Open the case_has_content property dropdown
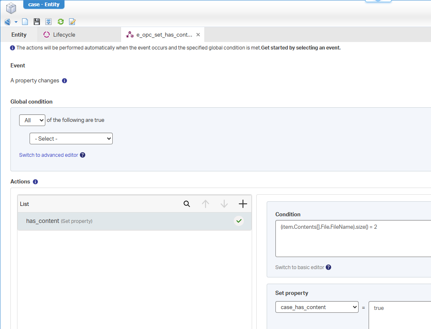The width and height of the screenshot is (431, 329). point(317,307)
